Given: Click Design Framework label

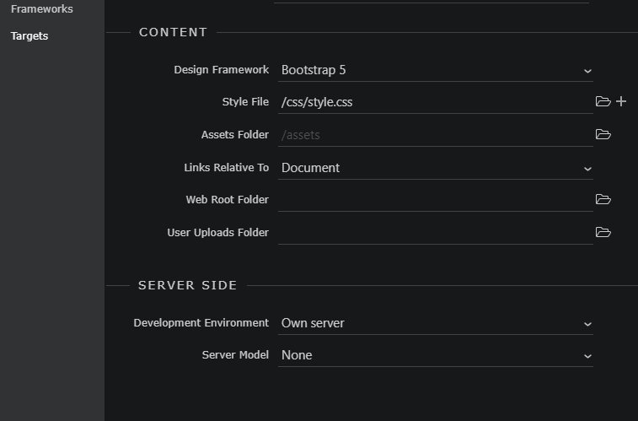Looking at the screenshot, I should (221, 70).
